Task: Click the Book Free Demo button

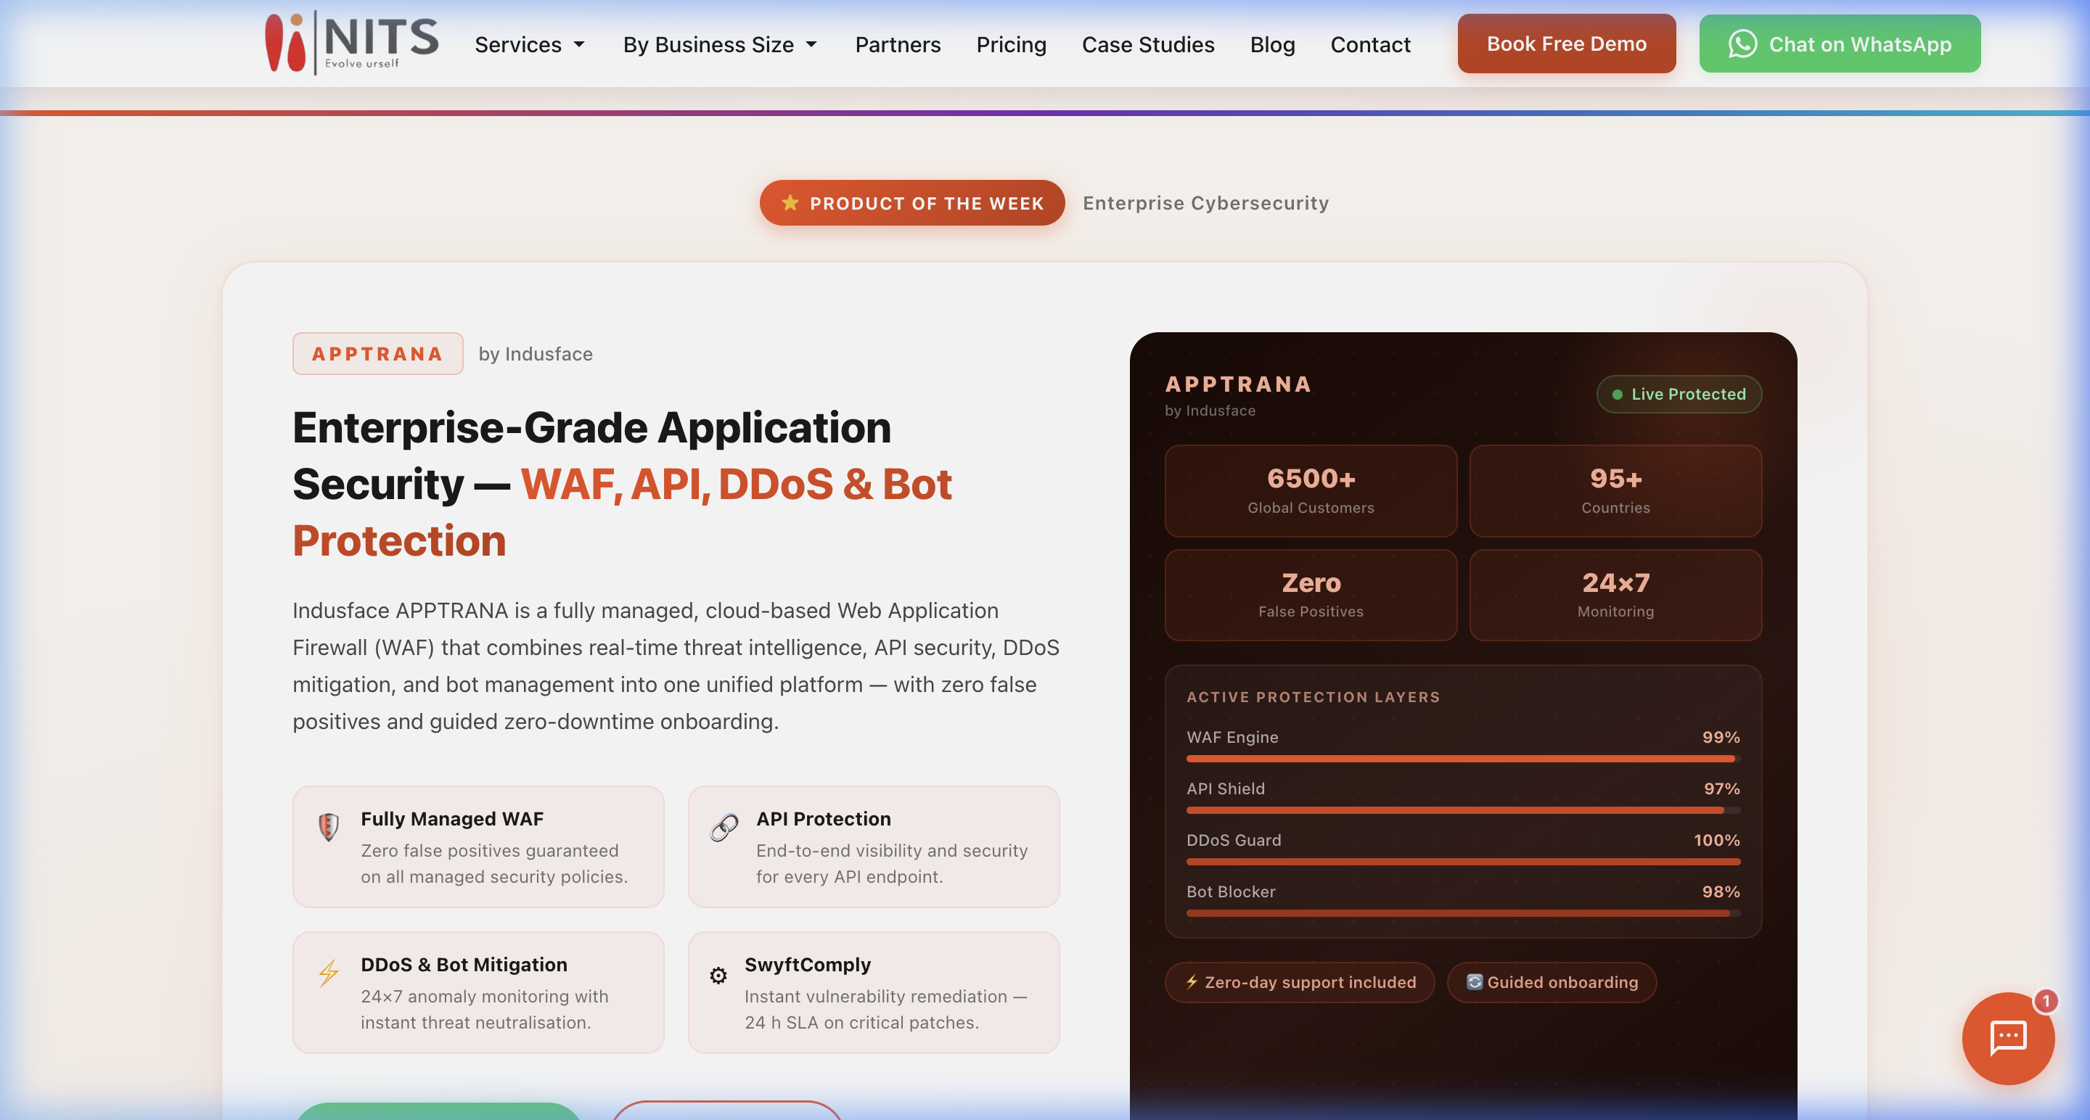Action: 1566,44
